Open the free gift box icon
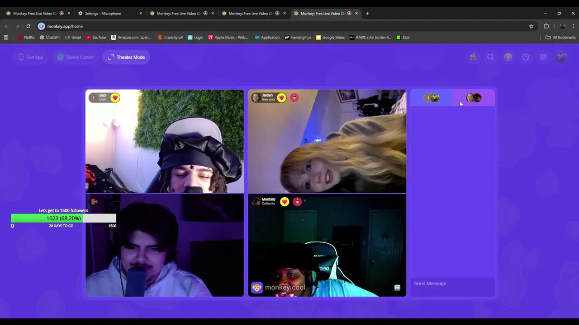Image resolution: width=579 pixels, height=325 pixels. [x=473, y=57]
